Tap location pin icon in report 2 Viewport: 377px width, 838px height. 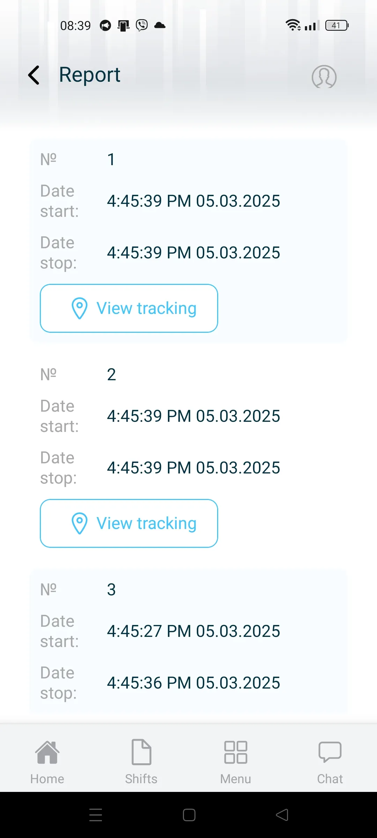tap(80, 523)
